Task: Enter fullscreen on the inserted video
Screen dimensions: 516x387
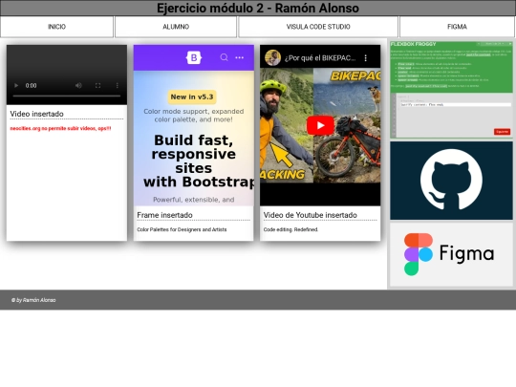Action: click(97, 86)
